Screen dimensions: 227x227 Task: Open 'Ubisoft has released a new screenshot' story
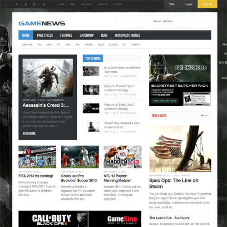122,125
